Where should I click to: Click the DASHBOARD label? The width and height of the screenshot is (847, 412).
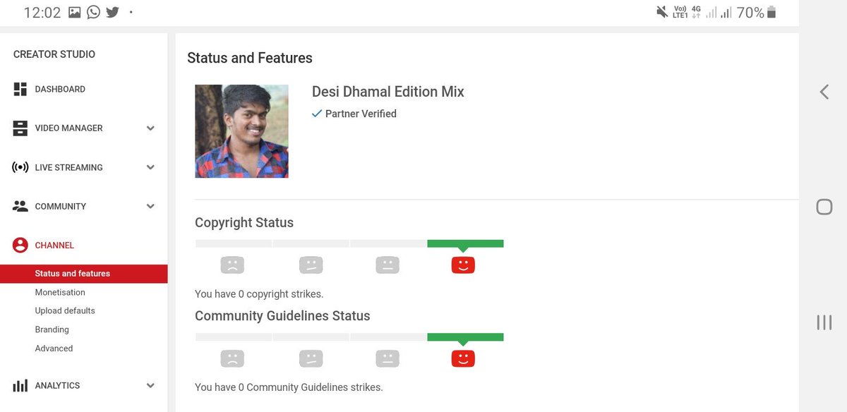tap(60, 90)
